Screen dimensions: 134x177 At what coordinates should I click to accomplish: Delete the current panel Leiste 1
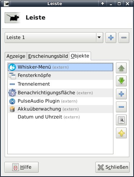point(124,38)
